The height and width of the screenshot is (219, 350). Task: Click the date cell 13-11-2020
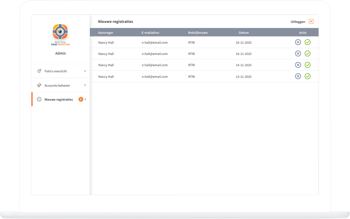[x=243, y=77]
